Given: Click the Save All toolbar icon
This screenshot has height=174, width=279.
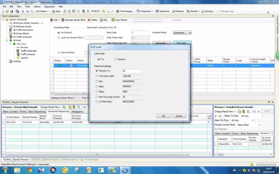Looking at the screenshot, I should (17, 11).
